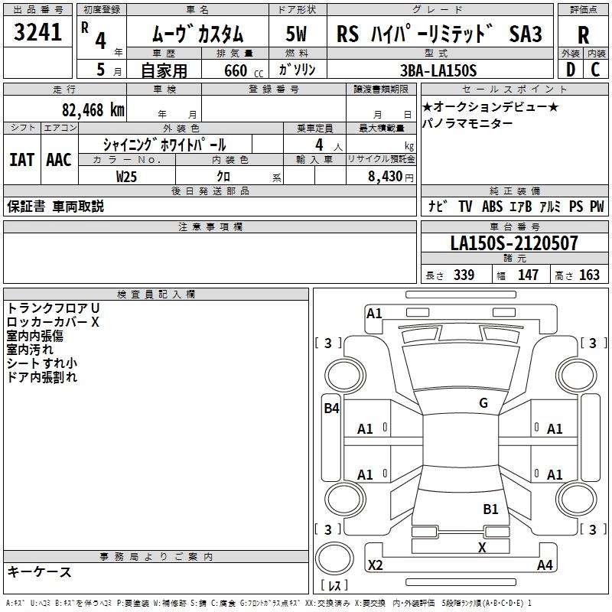Click equipment item PW

click(597, 206)
